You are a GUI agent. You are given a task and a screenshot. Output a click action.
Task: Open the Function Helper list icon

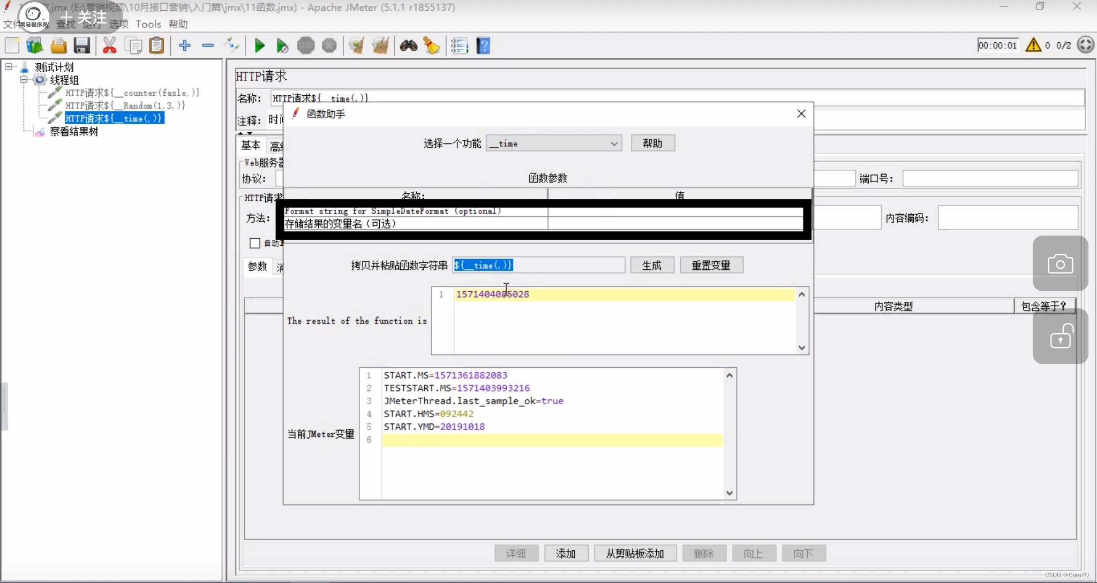pos(460,46)
